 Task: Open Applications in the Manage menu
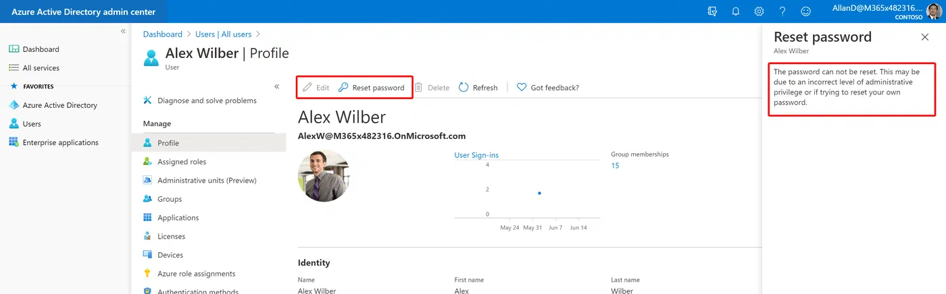pyautogui.click(x=178, y=218)
